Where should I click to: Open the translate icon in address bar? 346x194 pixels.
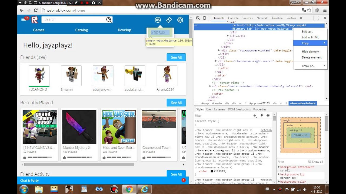click(304, 10)
